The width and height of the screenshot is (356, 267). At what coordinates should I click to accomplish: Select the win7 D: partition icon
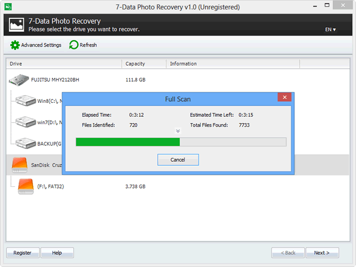tap(26, 122)
